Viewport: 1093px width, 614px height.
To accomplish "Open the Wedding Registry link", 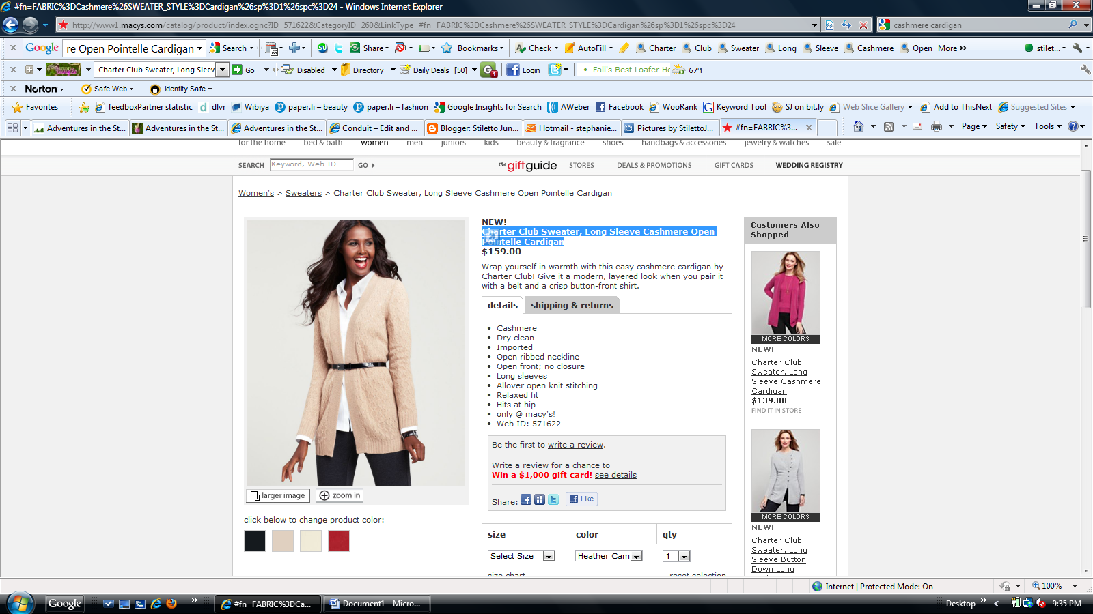I will [809, 165].
